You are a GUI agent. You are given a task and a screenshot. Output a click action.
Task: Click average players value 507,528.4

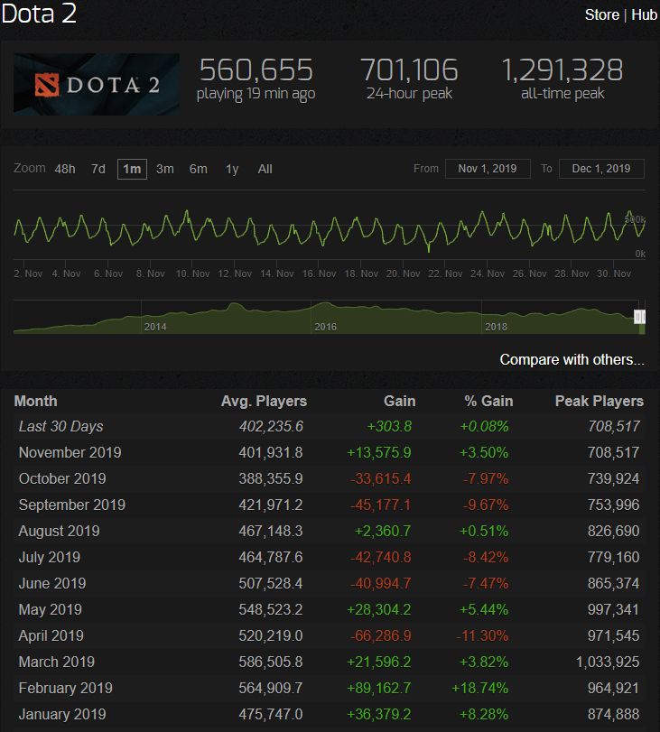pos(271,583)
